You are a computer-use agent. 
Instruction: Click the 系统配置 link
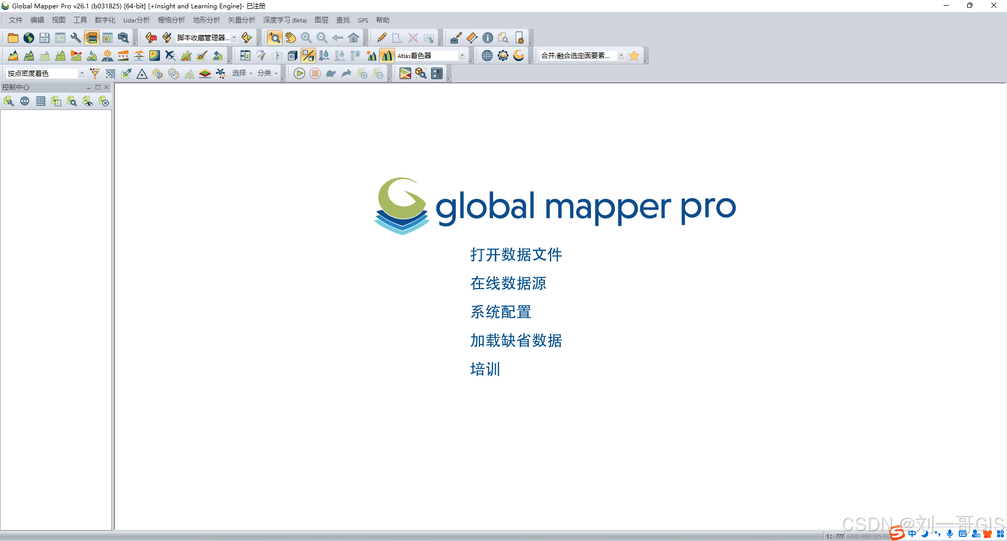pos(501,312)
